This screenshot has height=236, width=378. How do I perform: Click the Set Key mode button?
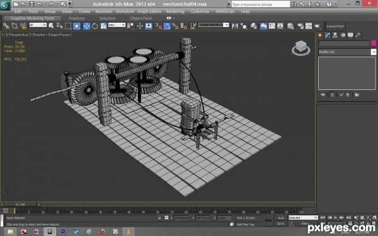pyautogui.click(x=281, y=223)
